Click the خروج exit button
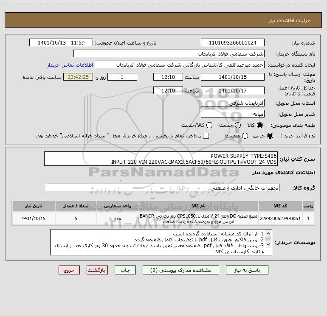This screenshot has height=316, width=327. pyautogui.click(x=69, y=270)
